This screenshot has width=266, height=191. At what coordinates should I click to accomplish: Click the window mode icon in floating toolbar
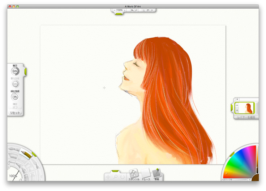[148, 10]
